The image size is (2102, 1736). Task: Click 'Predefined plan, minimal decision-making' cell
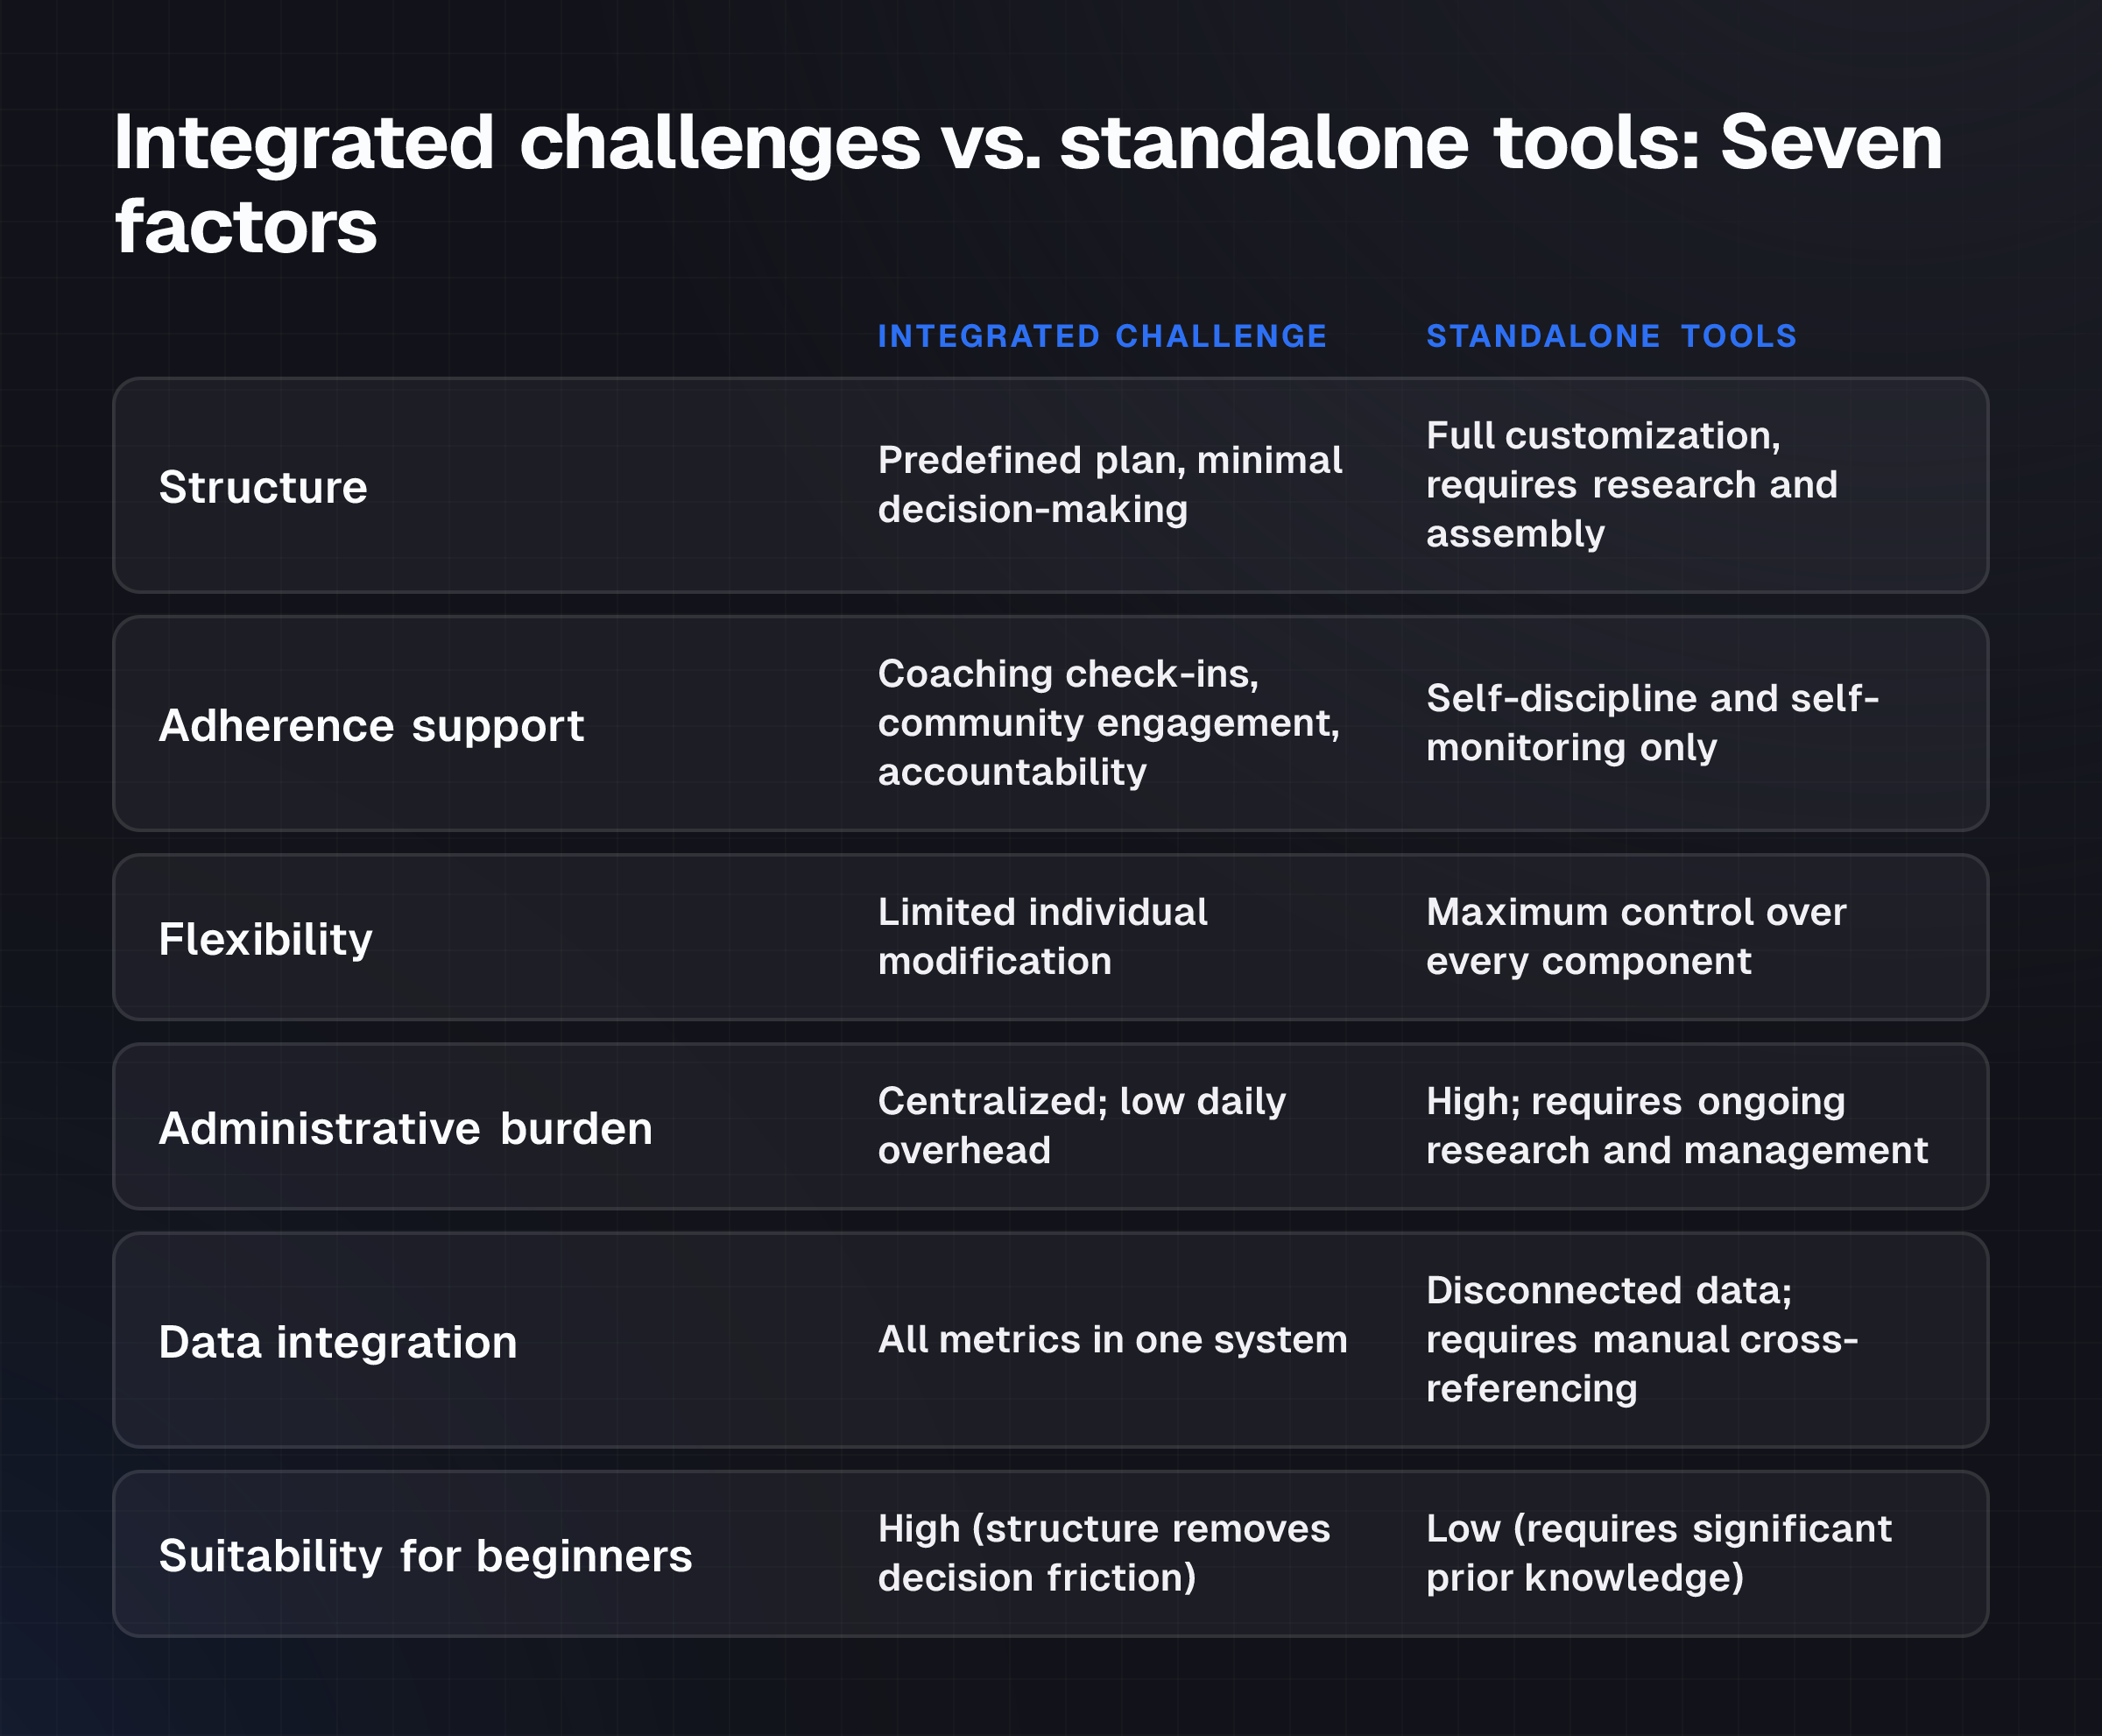tap(1110, 485)
